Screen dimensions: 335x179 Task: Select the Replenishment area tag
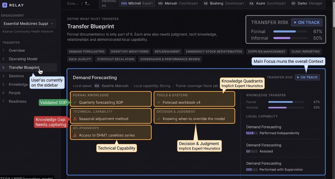167,51
